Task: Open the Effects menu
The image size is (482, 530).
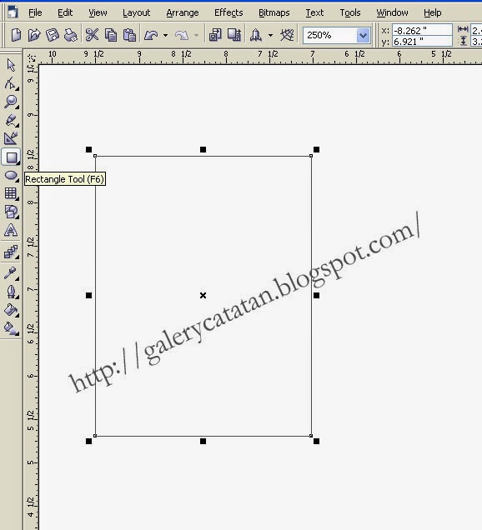Action: tap(228, 12)
